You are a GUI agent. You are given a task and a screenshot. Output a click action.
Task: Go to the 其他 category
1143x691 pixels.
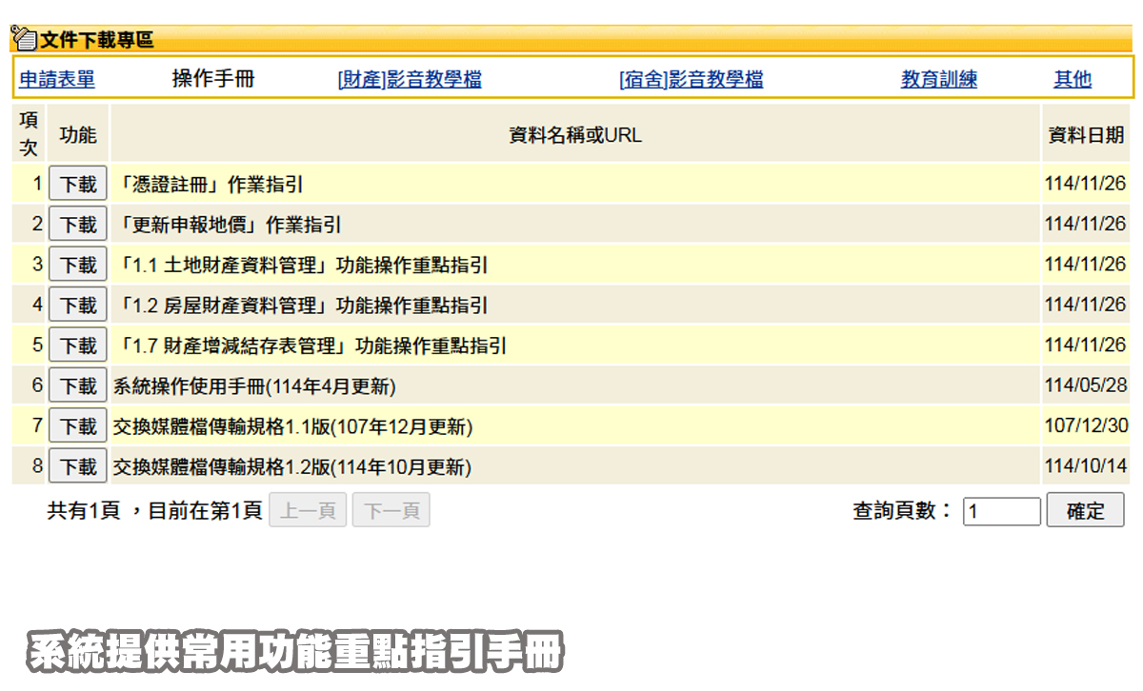point(1072,80)
